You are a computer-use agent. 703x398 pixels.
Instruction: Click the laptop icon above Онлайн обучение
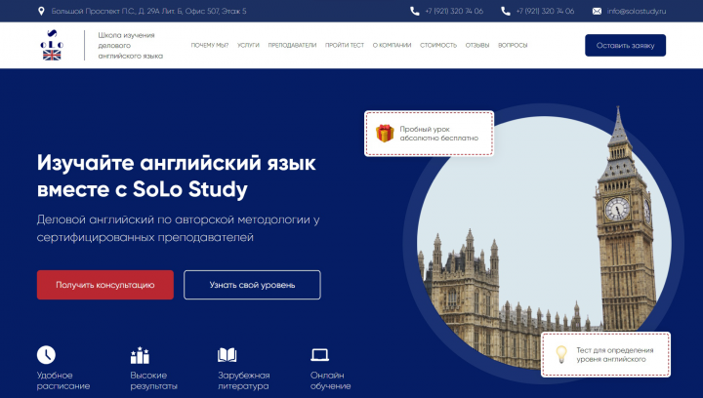(x=319, y=355)
